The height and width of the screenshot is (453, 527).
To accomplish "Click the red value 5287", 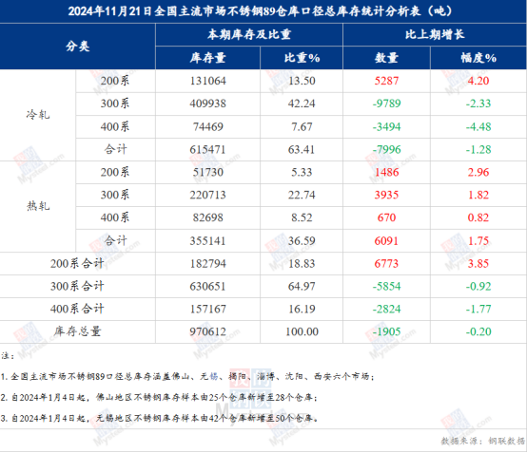I will tap(386, 81).
